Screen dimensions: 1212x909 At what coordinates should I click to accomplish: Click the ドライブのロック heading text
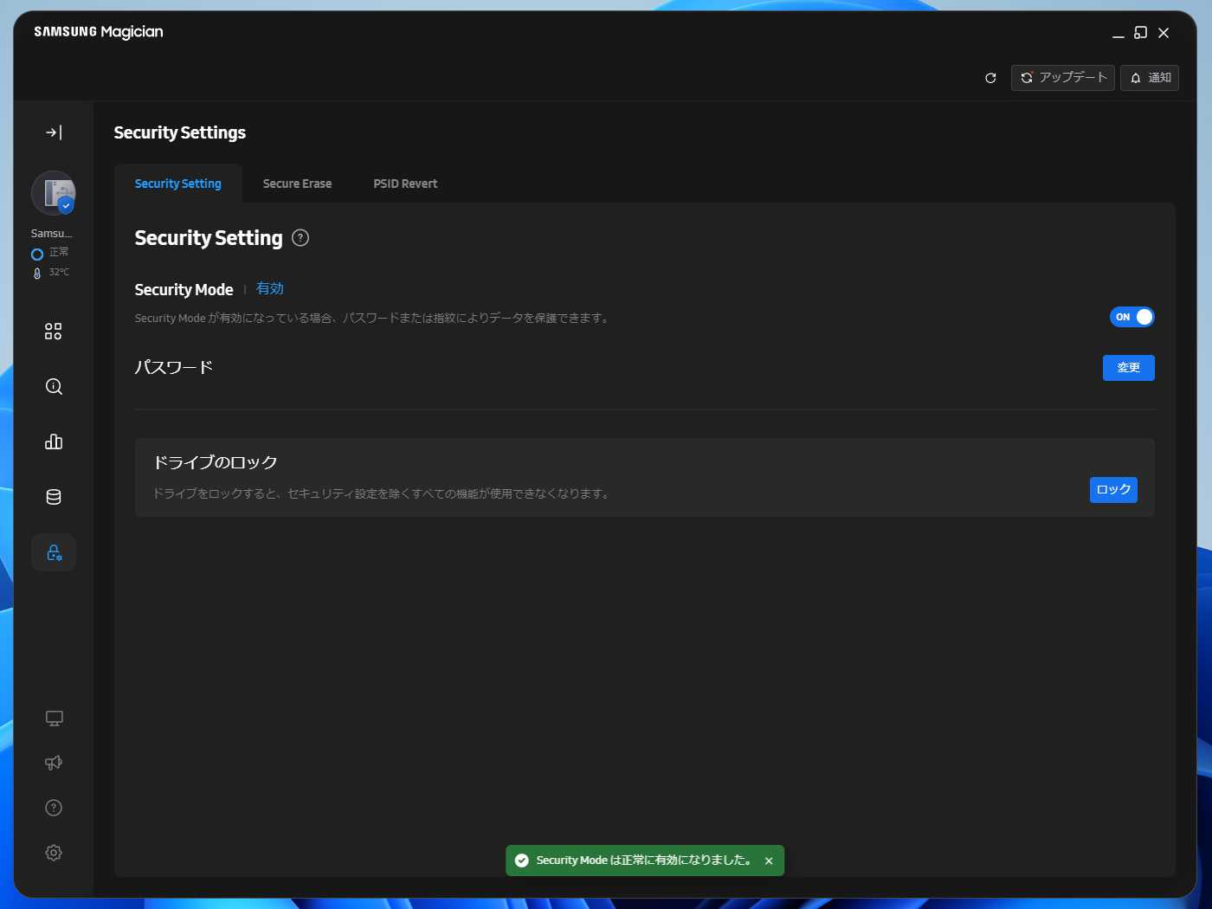click(216, 462)
